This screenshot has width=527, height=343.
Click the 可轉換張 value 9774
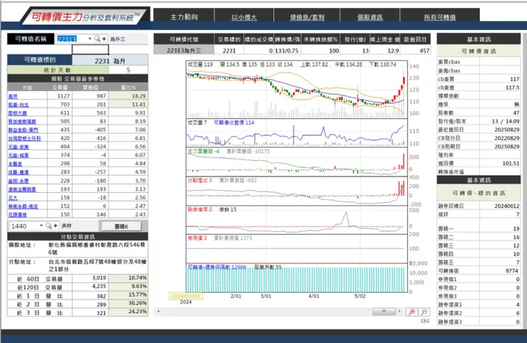pos(500,271)
